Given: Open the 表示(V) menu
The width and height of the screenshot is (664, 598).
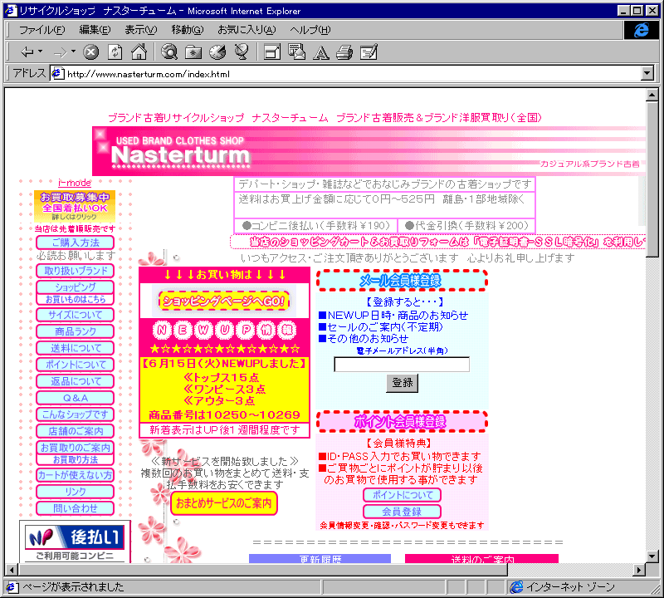Looking at the screenshot, I should [141, 30].
